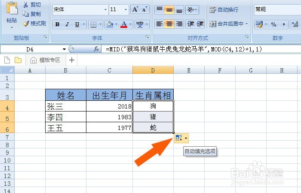Click Merge and Center (合并后居中)
This screenshot has width=301, height=193.
click(226, 24)
